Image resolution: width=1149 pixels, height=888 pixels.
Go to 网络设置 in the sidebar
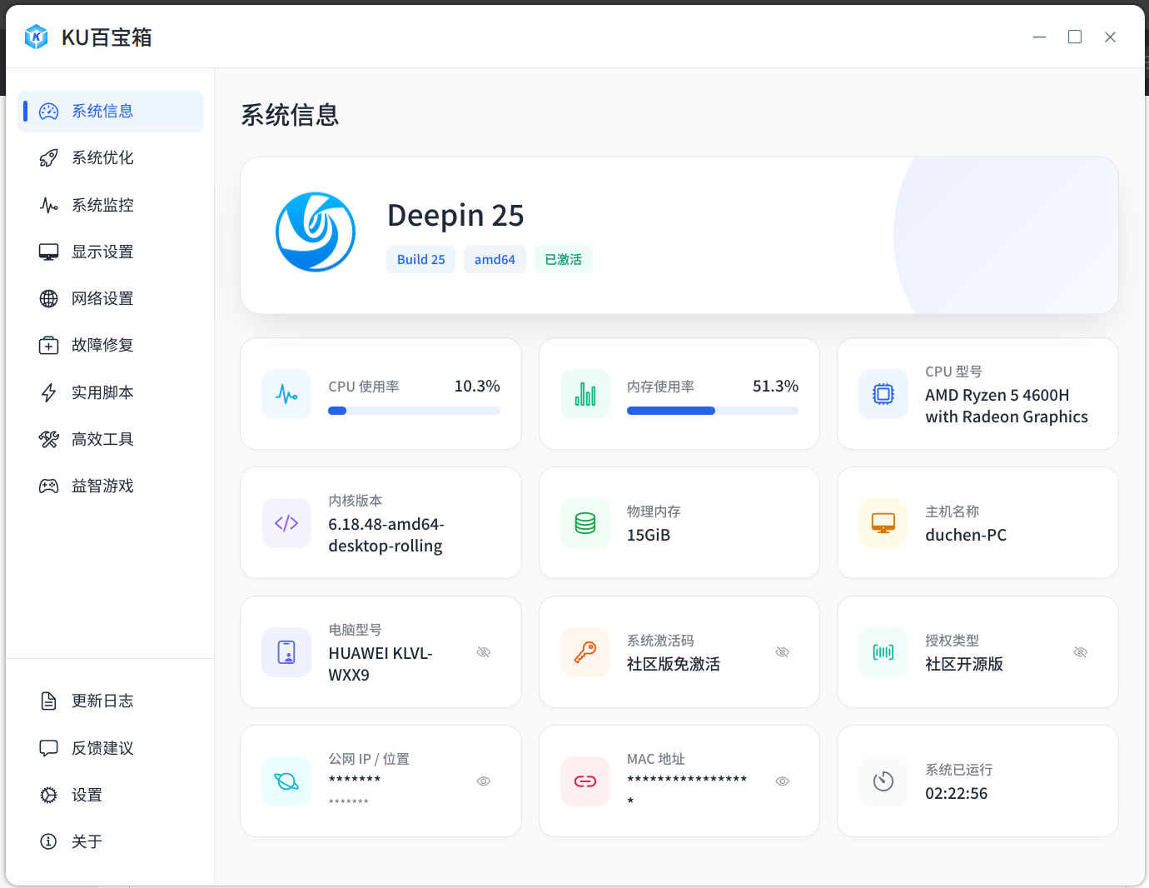click(x=111, y=298)
